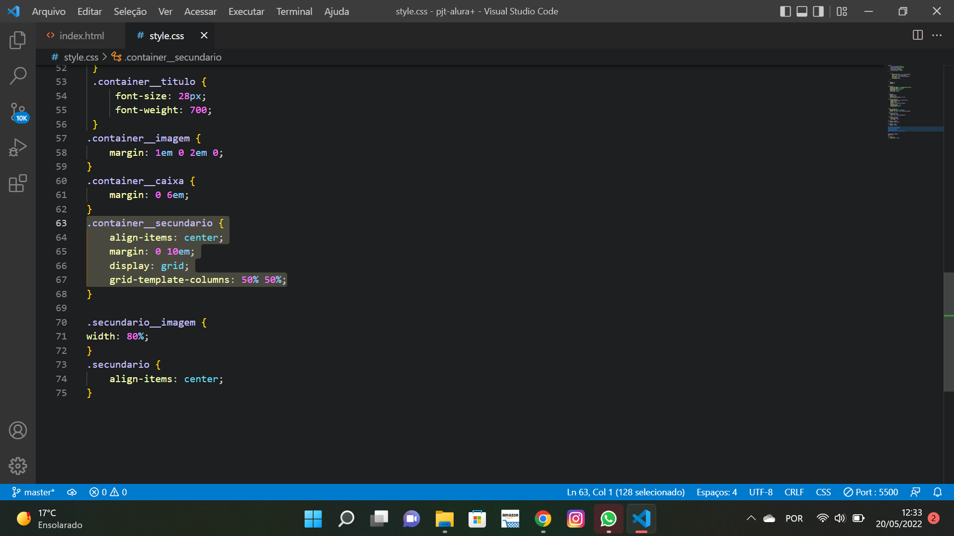The height and width of the screenshot is (536, 954).
Task: Click the Synchronize Changes cloud icon
Action: click(x=72, y=492)
